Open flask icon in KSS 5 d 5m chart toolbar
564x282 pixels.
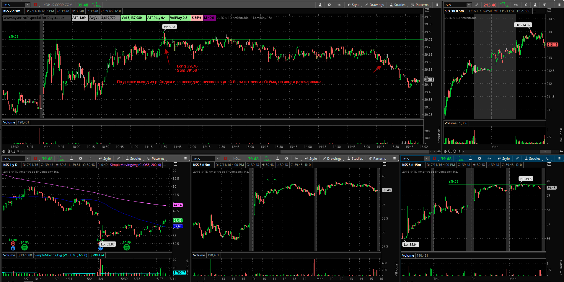(x=278, y=159)
